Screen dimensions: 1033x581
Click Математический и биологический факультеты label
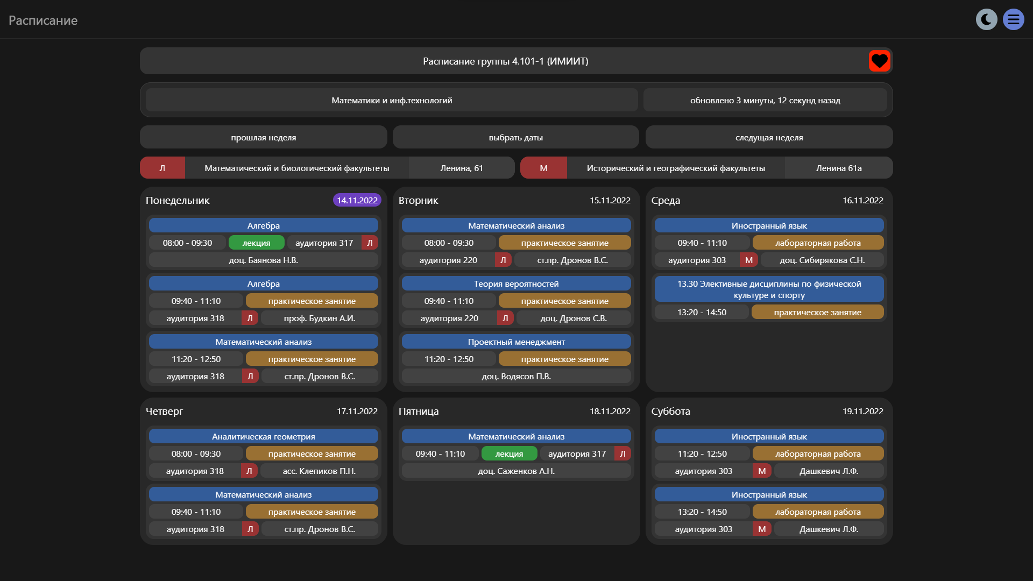click(297, 168)
